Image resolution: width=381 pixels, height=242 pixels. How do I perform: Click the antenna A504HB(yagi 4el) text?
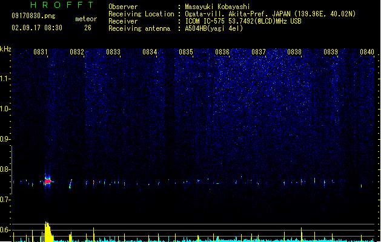click(214, 28)
